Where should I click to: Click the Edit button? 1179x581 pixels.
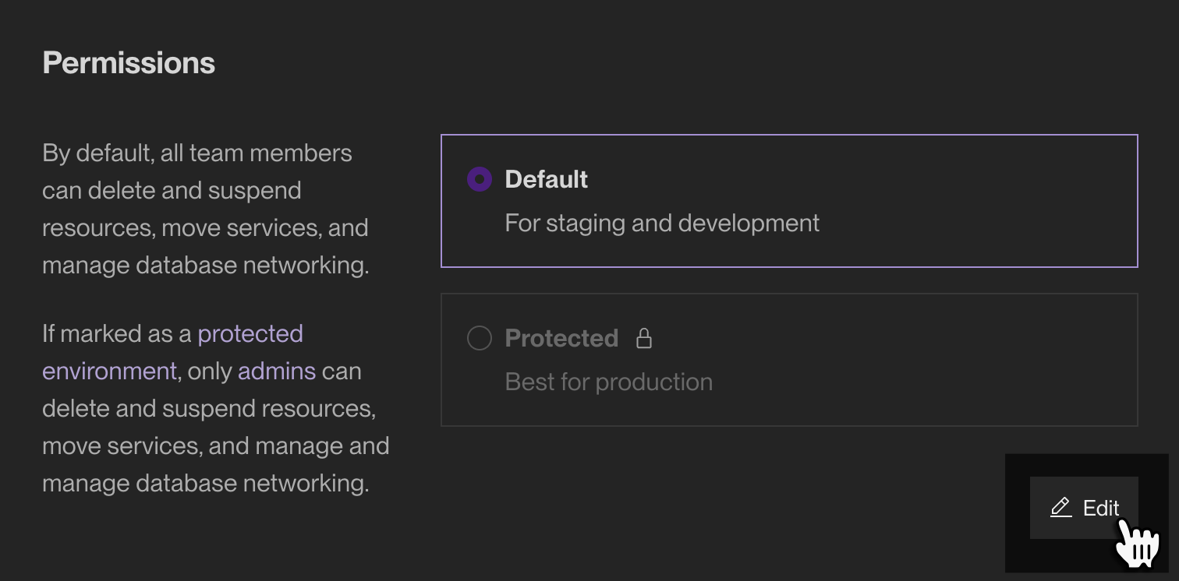tap(1085, 508)
